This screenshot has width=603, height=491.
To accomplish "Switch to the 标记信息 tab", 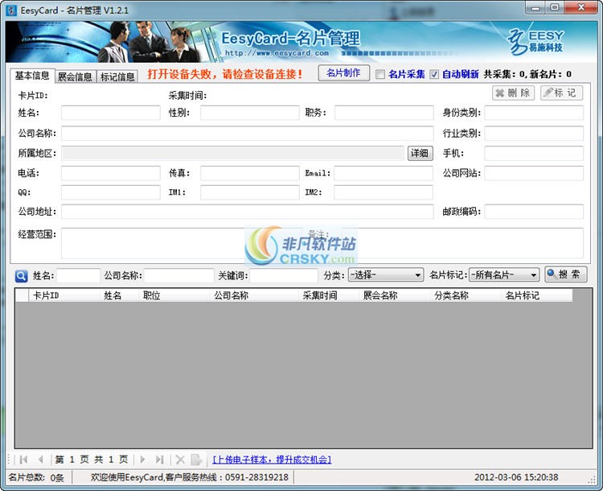I will 117,76.
